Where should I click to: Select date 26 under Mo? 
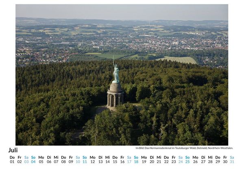click(195, 162)
